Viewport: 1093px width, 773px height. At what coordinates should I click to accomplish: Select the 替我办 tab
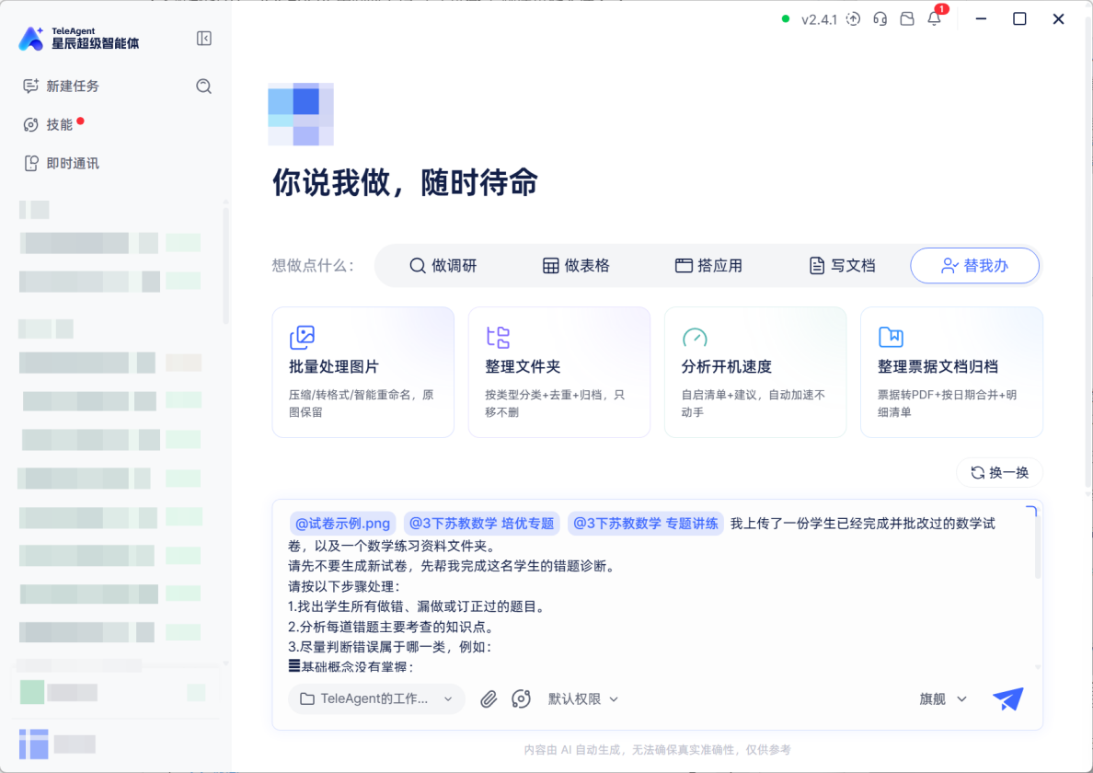tap(974, 266)
